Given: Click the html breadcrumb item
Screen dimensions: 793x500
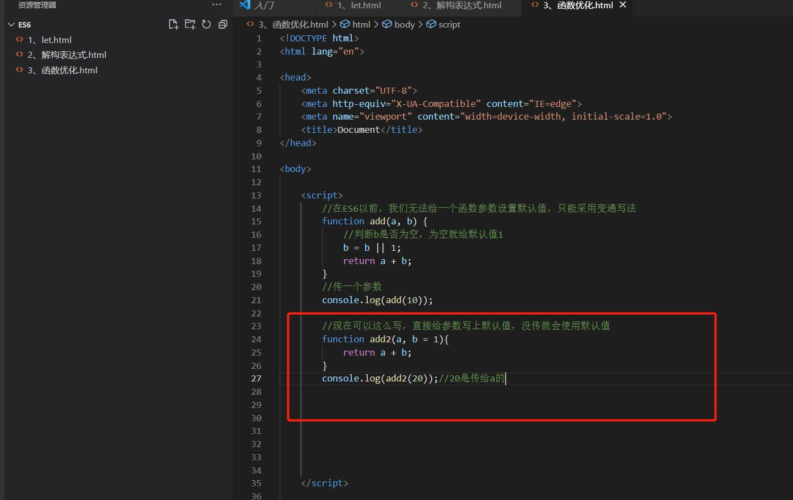Looking at the screenshot, I should [x=361, y=24].
